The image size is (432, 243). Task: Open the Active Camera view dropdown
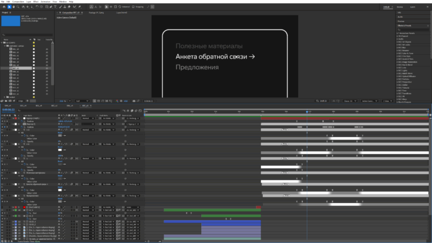370,101
